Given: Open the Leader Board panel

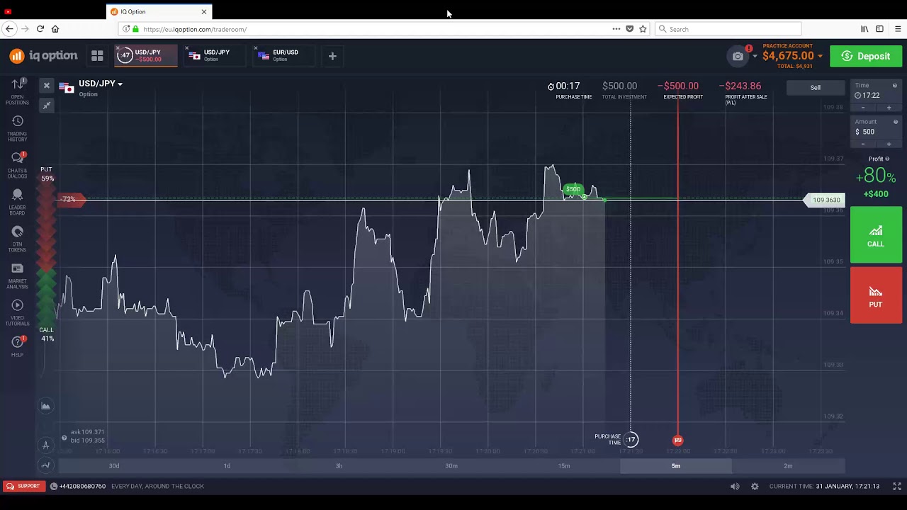Looking at the screenshot, I should [17, 202].
